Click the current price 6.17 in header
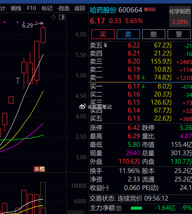Screen dimensions: 192x214 coord(97,21)
